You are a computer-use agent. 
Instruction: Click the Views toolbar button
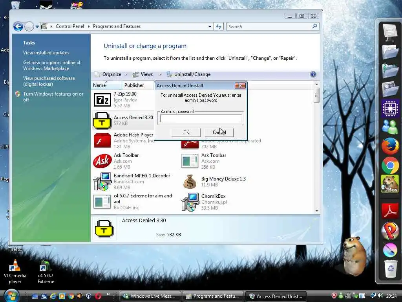coord(143,74)
